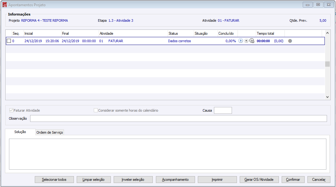Open Acompanhamento
Screen dimensions: 336x187
click(x=175, y=180)
